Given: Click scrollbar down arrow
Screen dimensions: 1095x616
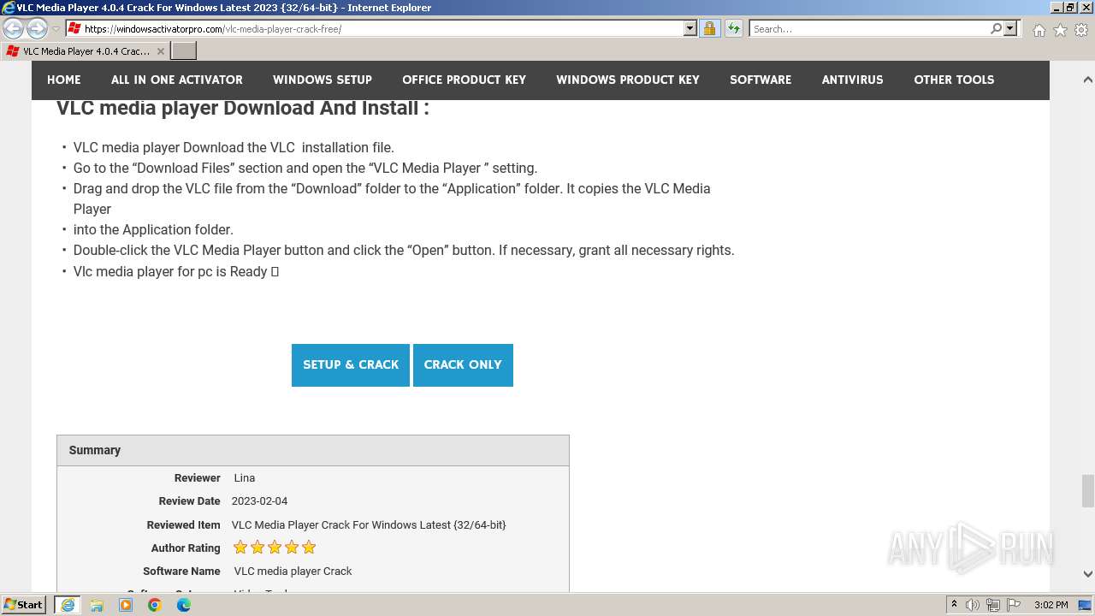Looking at the screenshot, I should 1088,574.
